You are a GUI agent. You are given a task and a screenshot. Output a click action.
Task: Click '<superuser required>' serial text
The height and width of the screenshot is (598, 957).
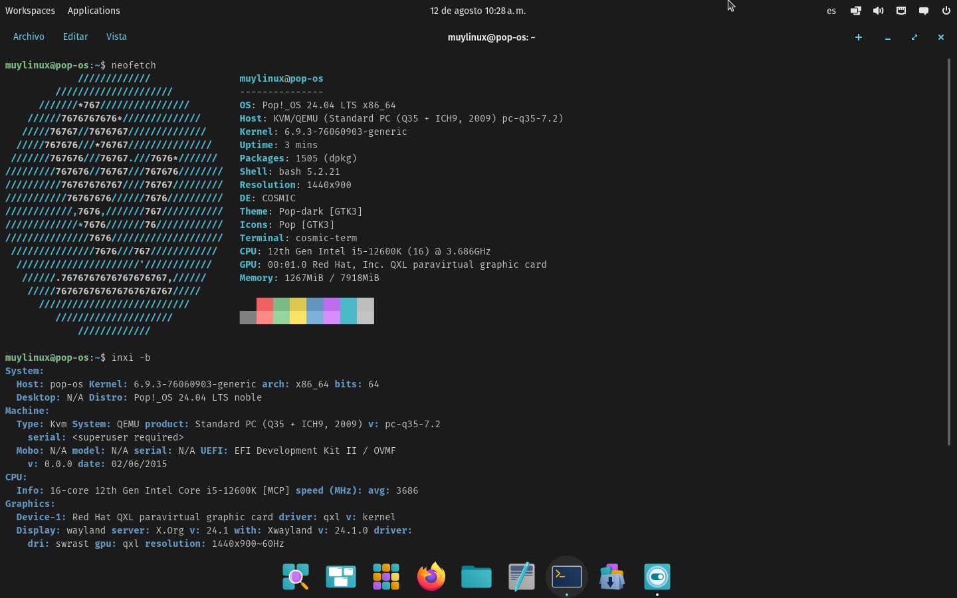click(128, 437)
